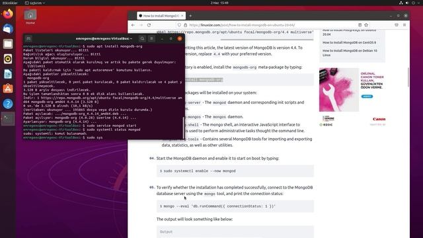Viewport: 423px width, 238px height.
Task: Click the blue button in Canon ad
Action: 367,97
